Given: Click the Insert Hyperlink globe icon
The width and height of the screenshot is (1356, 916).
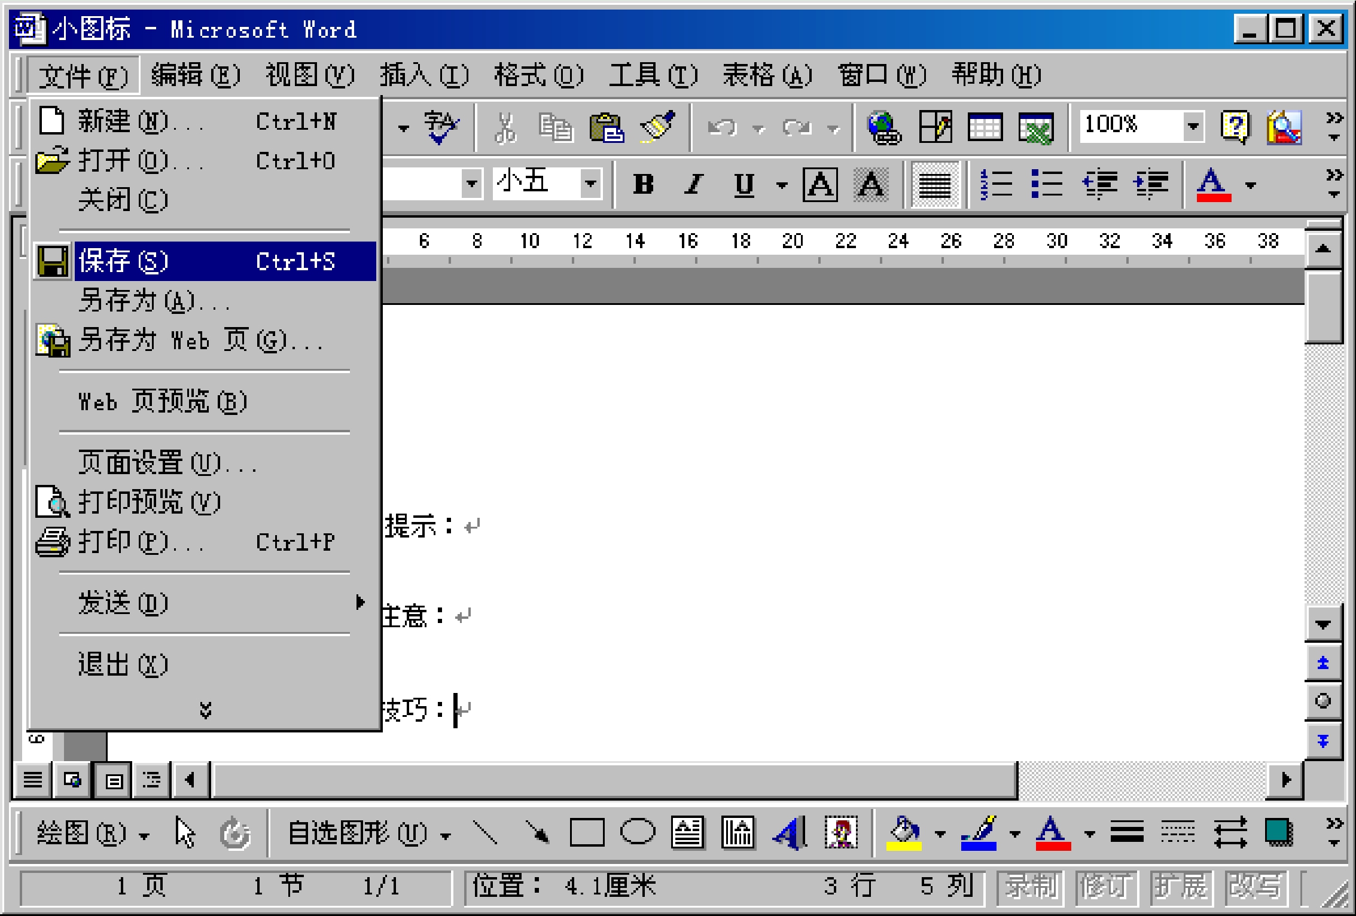Looking at the screenshot, I should coord(883,127).
